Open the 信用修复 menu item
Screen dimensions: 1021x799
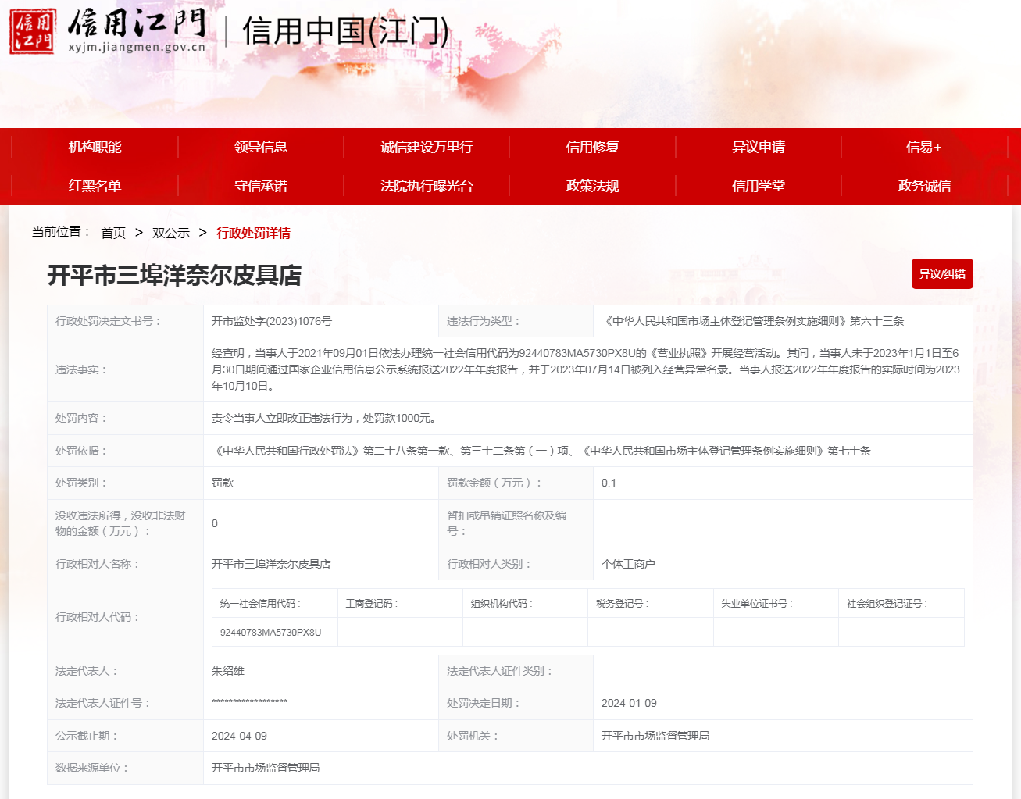tap(592, 147)
